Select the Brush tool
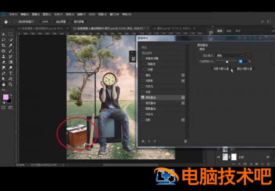 [10, 51]
